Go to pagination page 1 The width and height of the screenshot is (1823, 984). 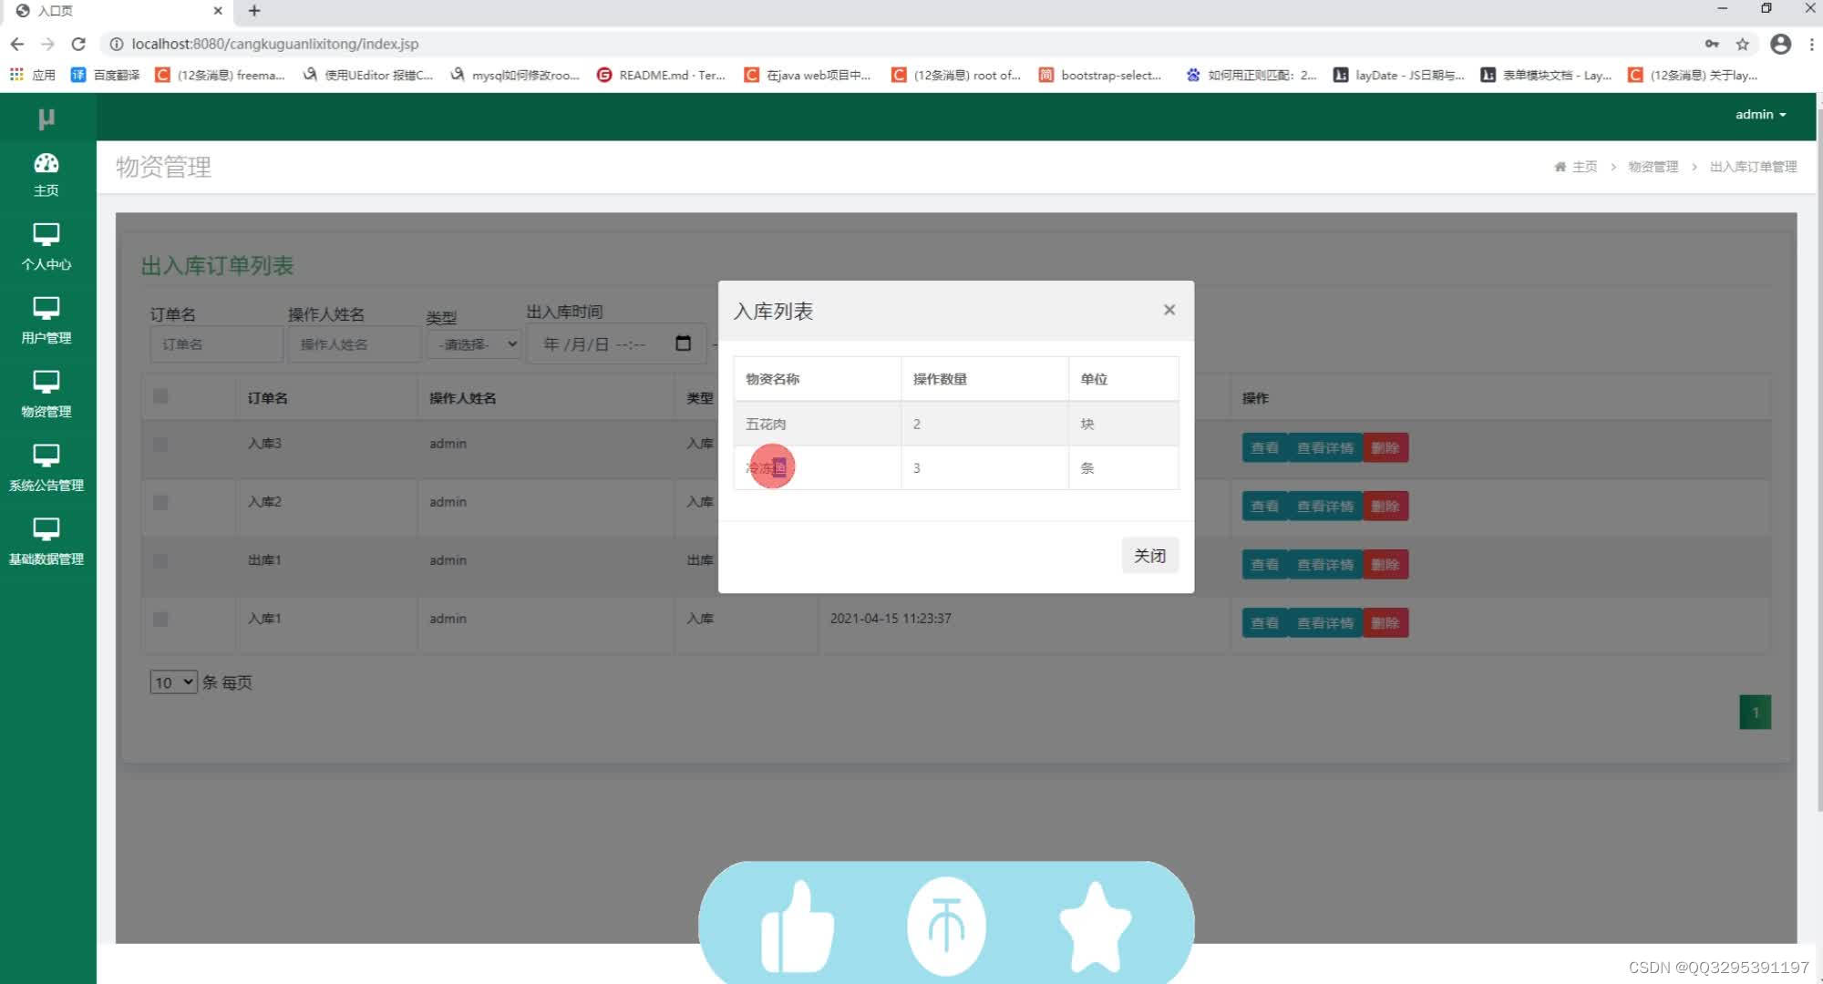[1755, 712]
